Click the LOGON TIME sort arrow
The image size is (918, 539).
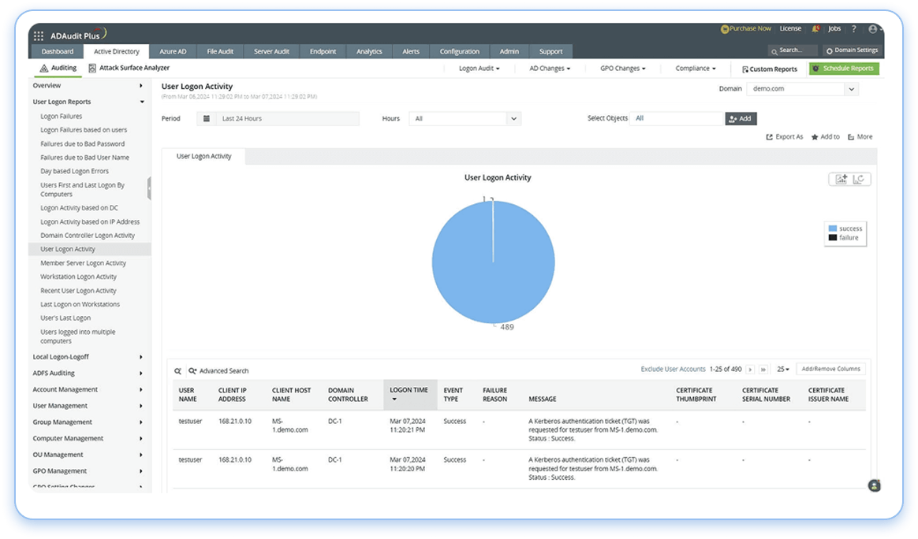point(394,400)
